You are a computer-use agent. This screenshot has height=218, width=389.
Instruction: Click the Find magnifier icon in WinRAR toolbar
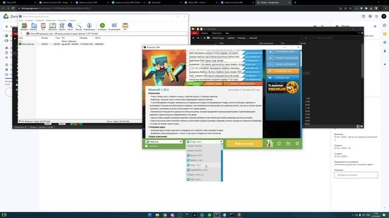coord(71,27)
